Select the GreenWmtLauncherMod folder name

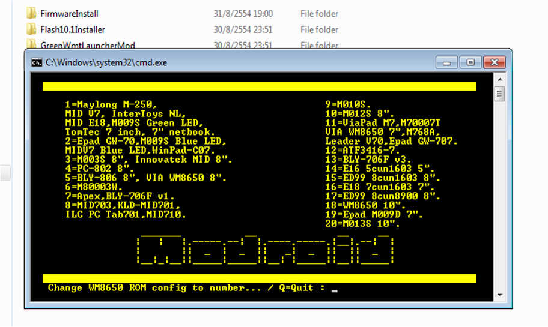[88, 45]
